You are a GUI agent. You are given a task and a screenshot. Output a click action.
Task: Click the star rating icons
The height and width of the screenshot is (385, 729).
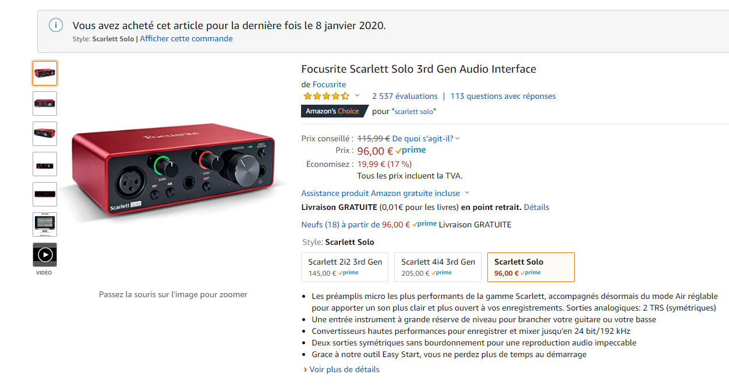325,96
